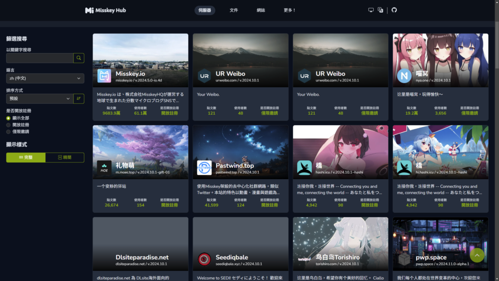Open the 伺服器 tab

coord(205,10)
